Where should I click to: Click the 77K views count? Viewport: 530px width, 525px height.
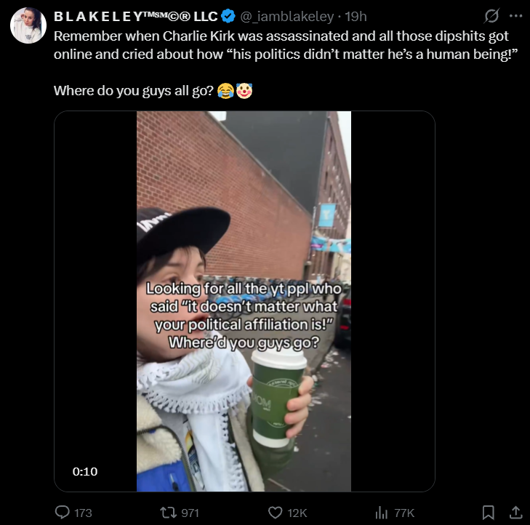coord(404,513)
